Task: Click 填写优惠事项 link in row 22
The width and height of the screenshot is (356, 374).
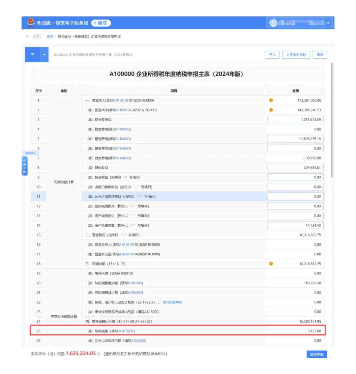Action: click(172, 302)
